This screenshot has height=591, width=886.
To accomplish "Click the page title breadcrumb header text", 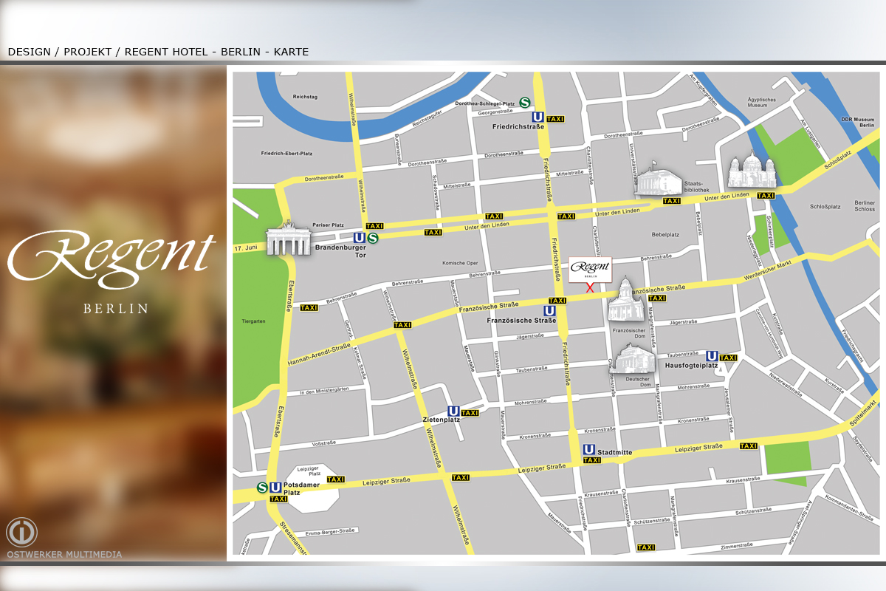I will (158, 52).
